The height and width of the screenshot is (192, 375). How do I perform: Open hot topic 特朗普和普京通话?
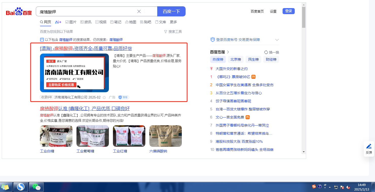click(244, 133)
